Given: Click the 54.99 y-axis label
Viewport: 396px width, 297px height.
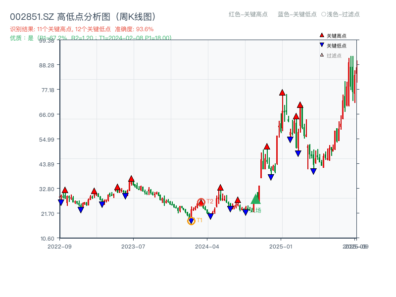Looking at the screenshot, I should (x=47, y=140).
